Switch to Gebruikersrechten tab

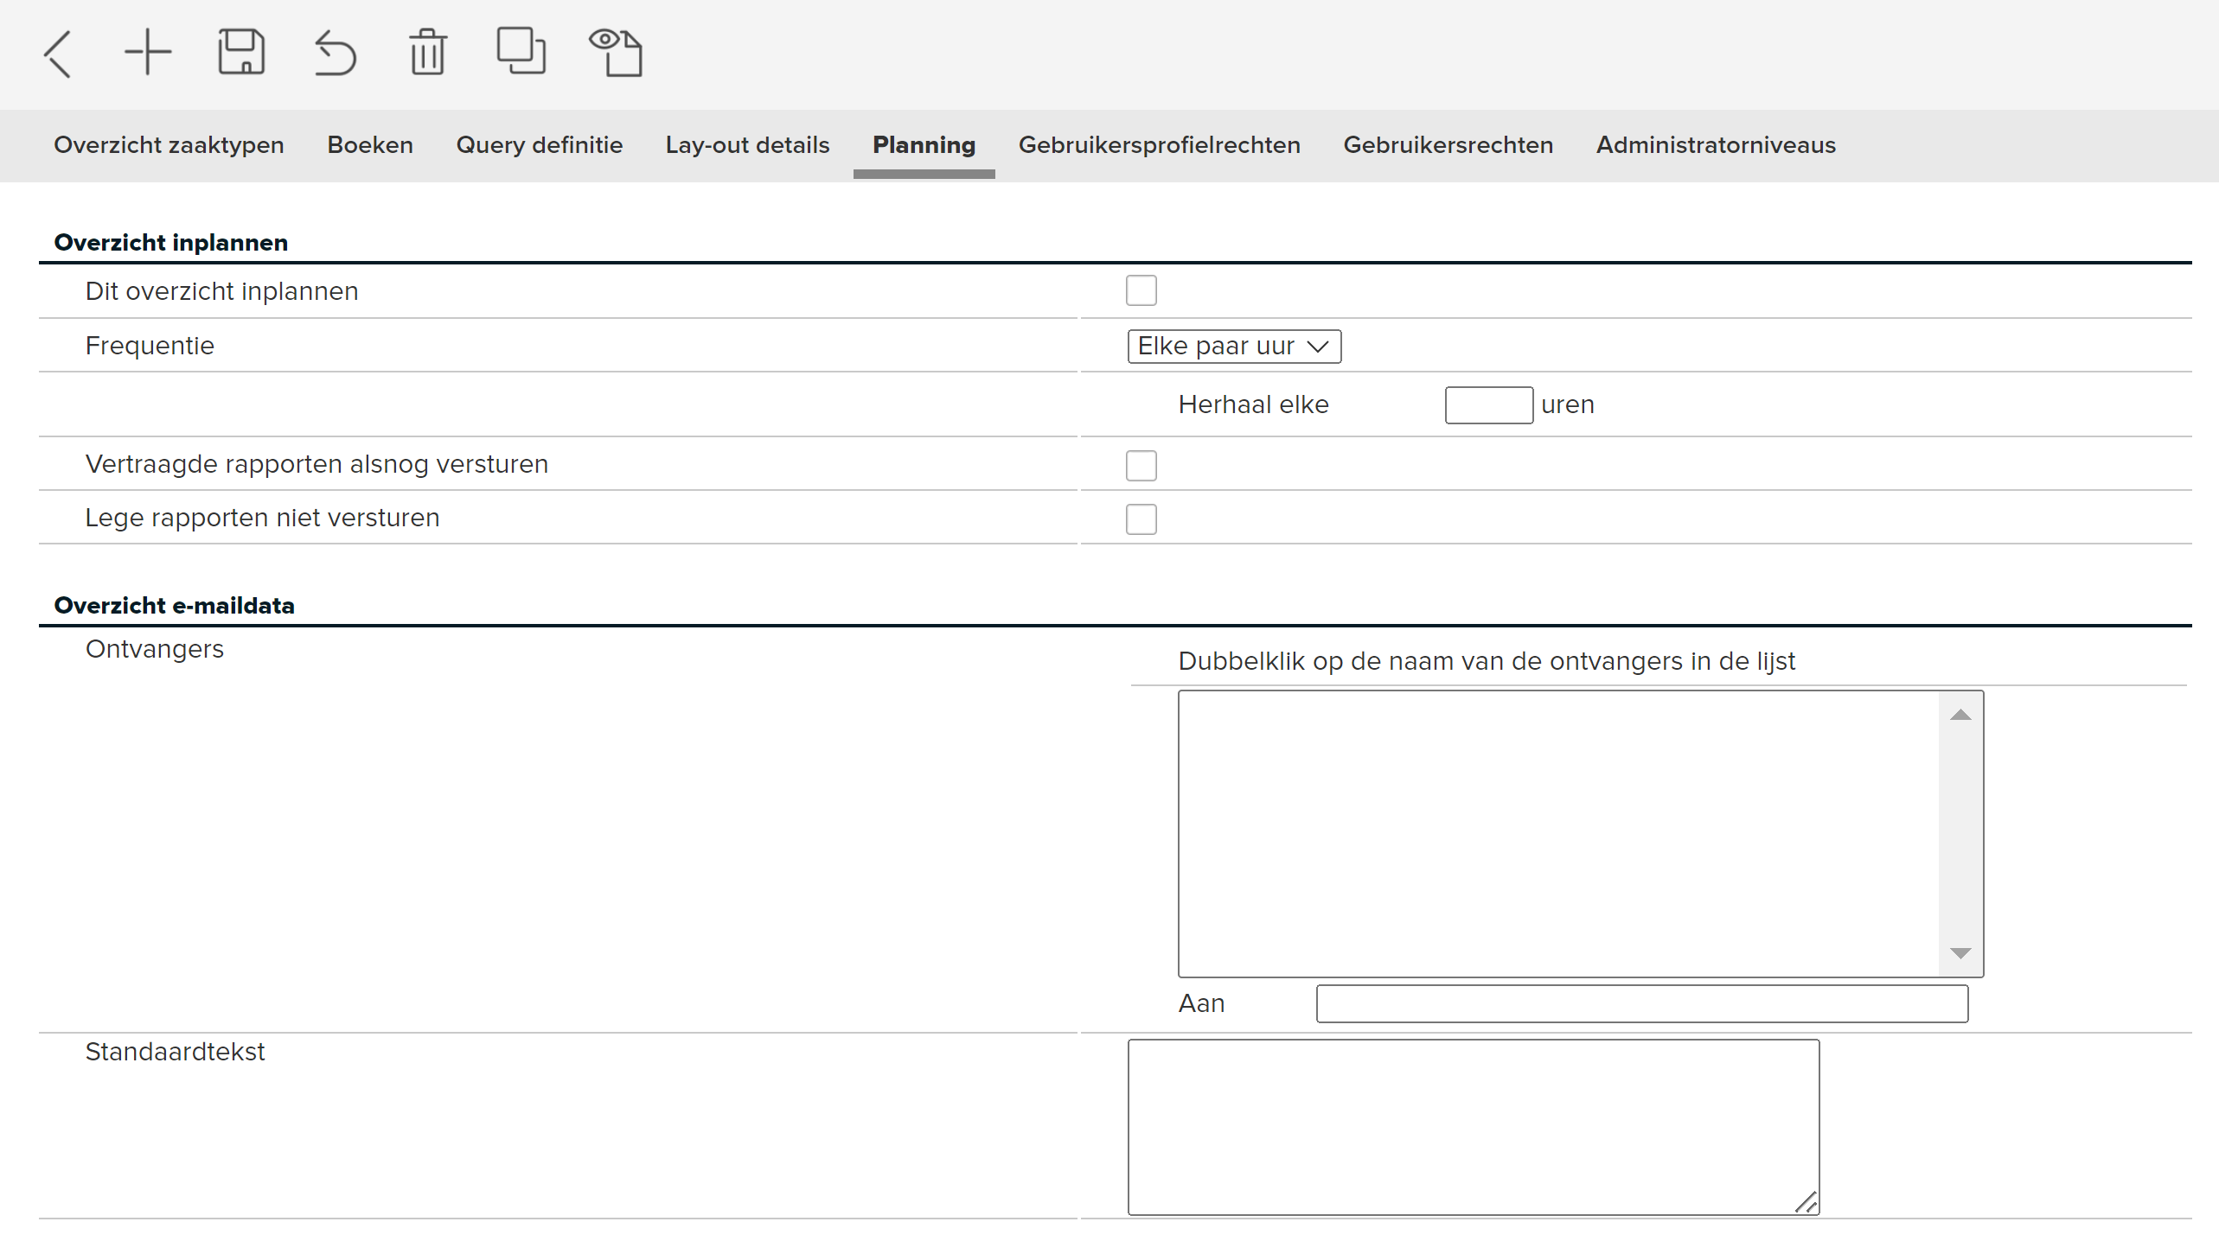pyautogui.click(x=1448, y=145)
